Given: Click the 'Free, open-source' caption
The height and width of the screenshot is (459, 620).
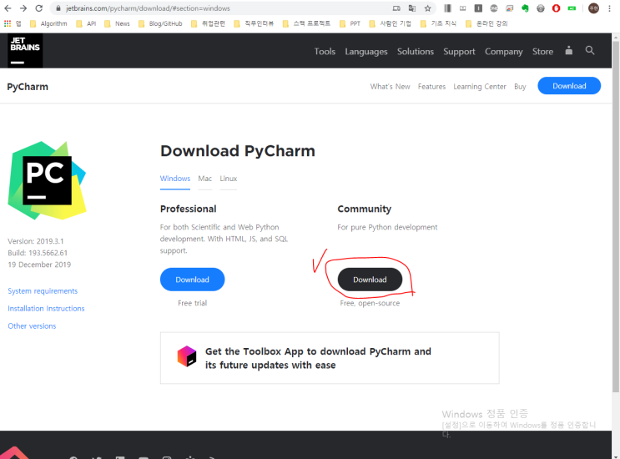Looking at the screenshot, I should coord(370,303).
